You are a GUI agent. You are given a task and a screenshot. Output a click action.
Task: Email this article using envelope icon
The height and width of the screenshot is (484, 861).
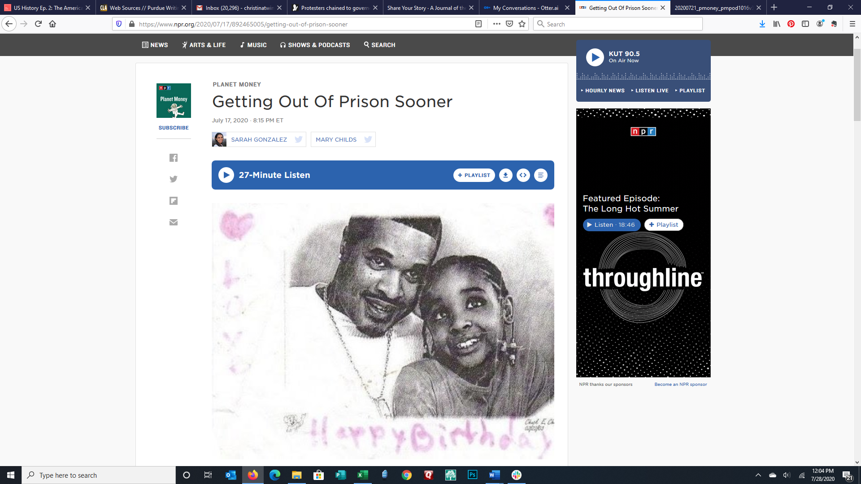point(174,222)
